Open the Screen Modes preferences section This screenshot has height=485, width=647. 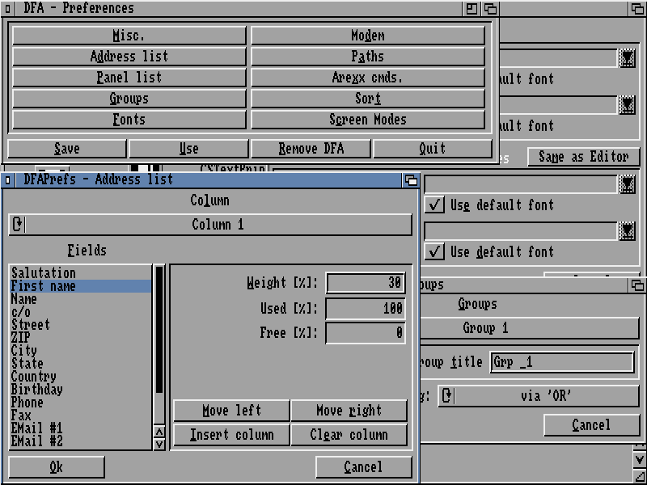pyautogui.click(x=368, y=120)
